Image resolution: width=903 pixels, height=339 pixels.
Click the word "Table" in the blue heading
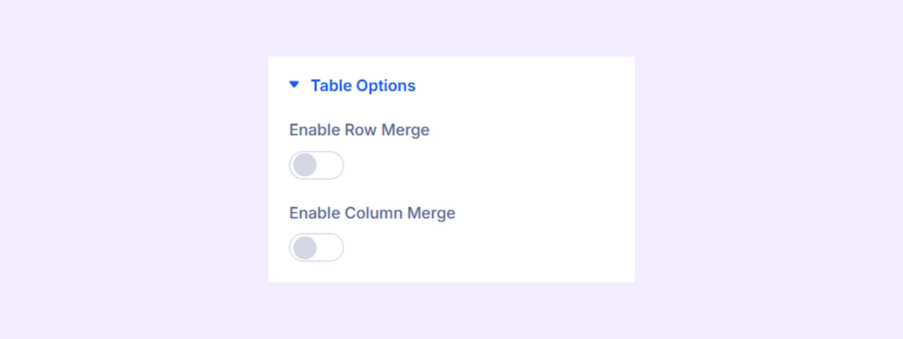(x=331, y=86)
